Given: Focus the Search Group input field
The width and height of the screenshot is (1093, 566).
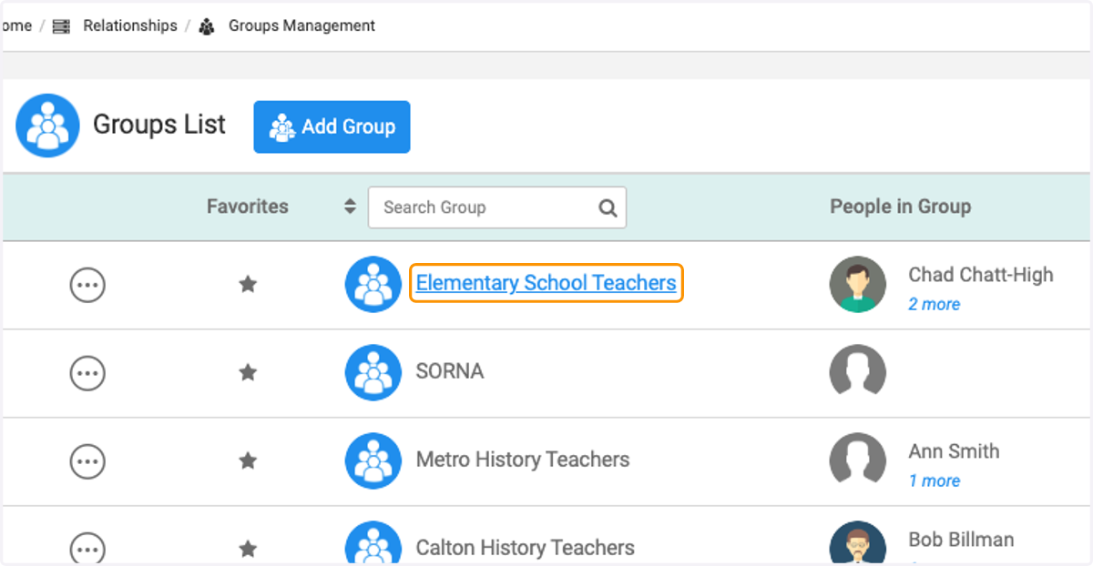Looking at the screenshot, I should point(497,207).
